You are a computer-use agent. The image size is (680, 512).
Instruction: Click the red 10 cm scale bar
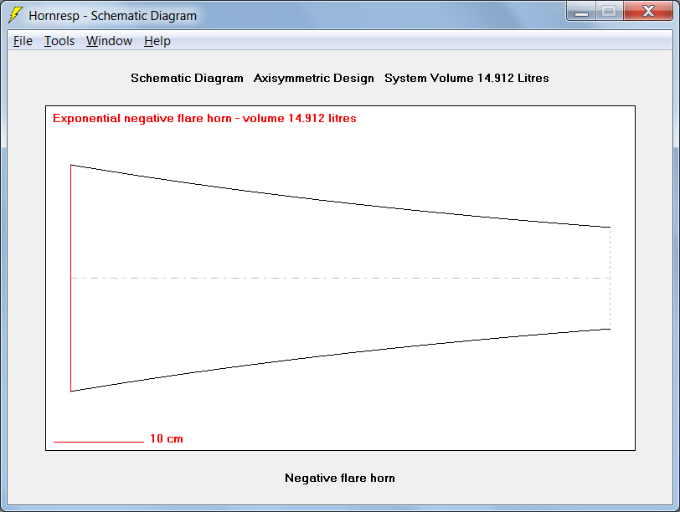[99, 442]
